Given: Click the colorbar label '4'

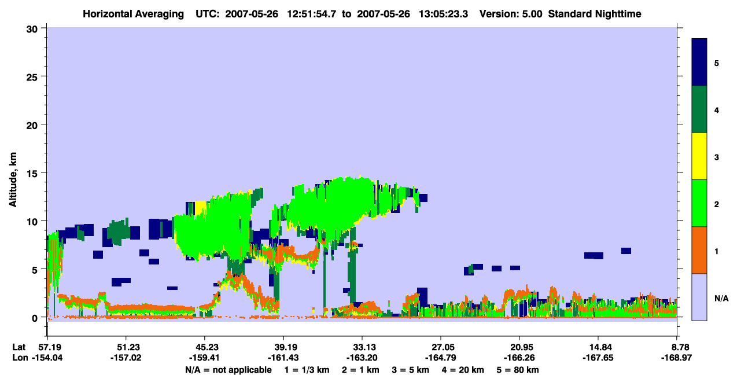Looking at the screenshot, I should tap(717, 109).
